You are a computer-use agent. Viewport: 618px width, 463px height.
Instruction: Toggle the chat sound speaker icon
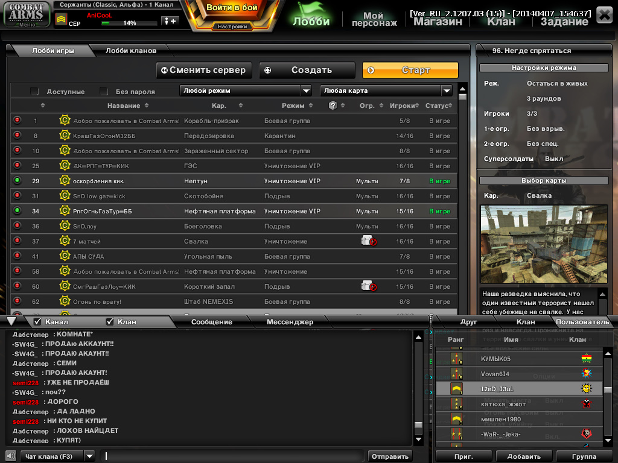[11, 456]
